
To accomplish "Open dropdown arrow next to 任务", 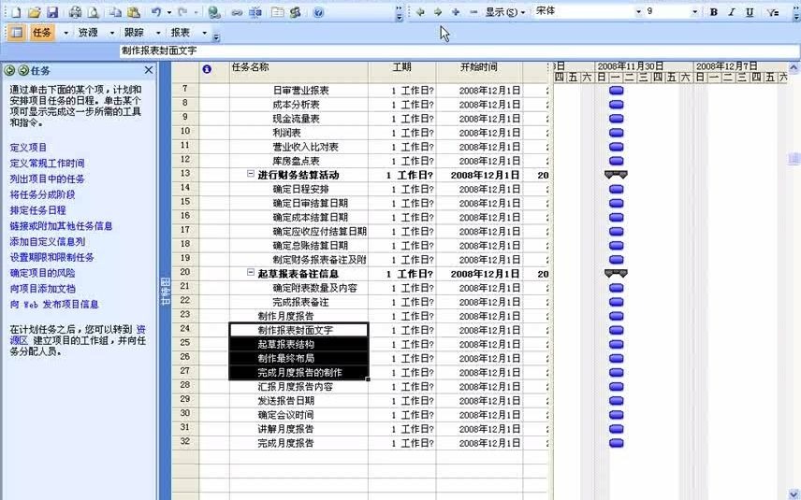I will 66,33.
